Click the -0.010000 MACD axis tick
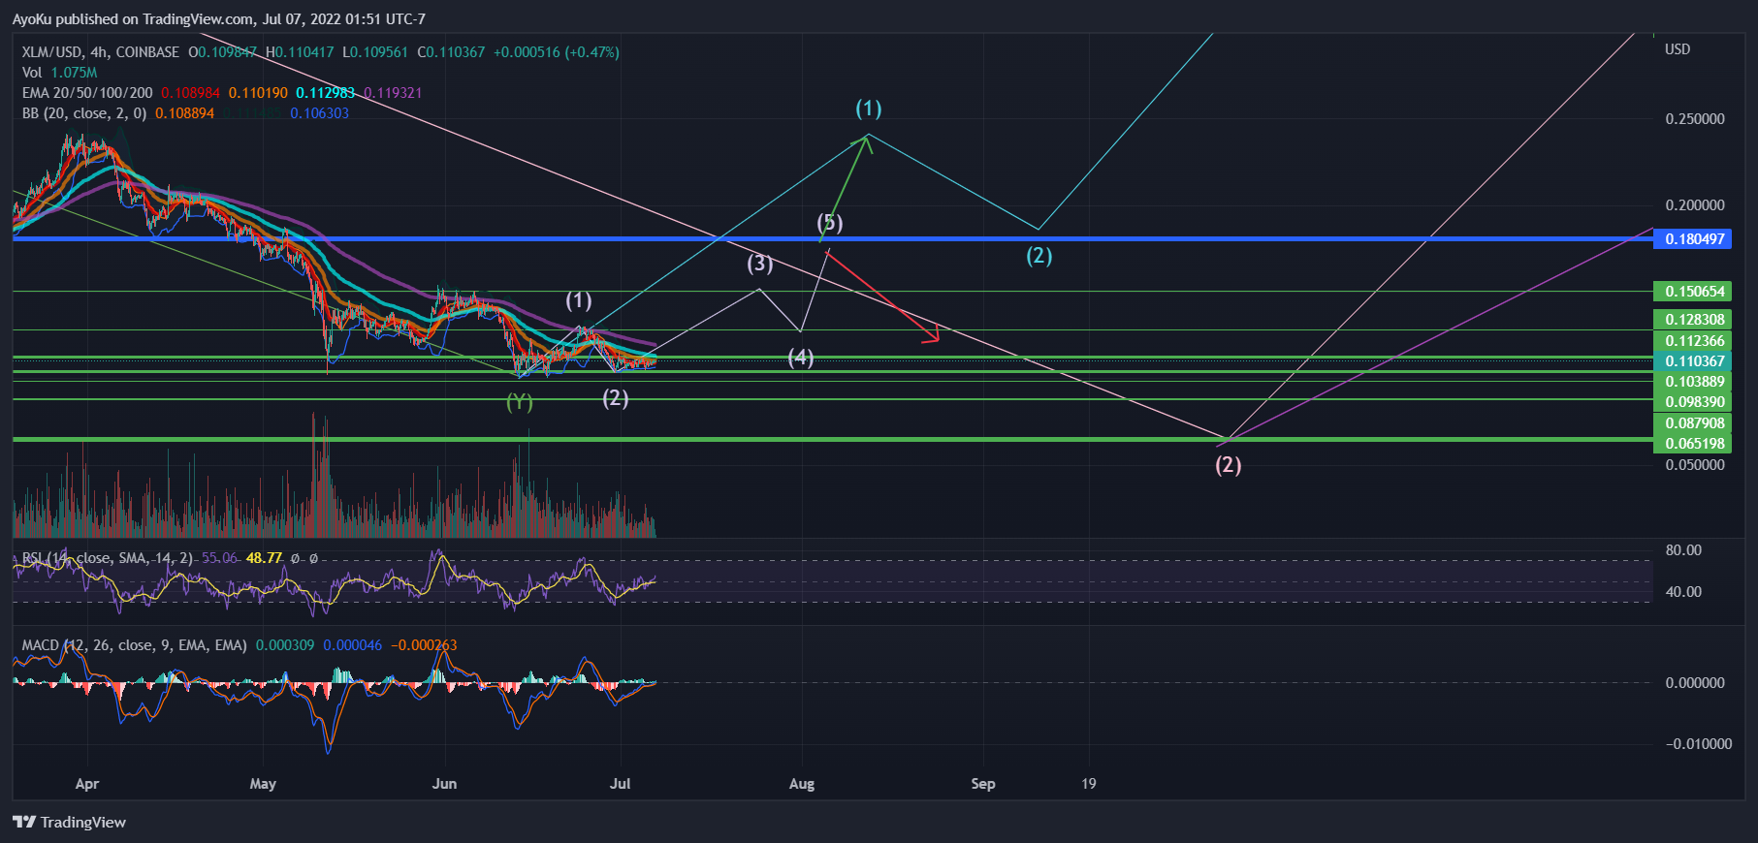The height and width of the screenshot is (843, 1758). click(x=1699, y=744)
